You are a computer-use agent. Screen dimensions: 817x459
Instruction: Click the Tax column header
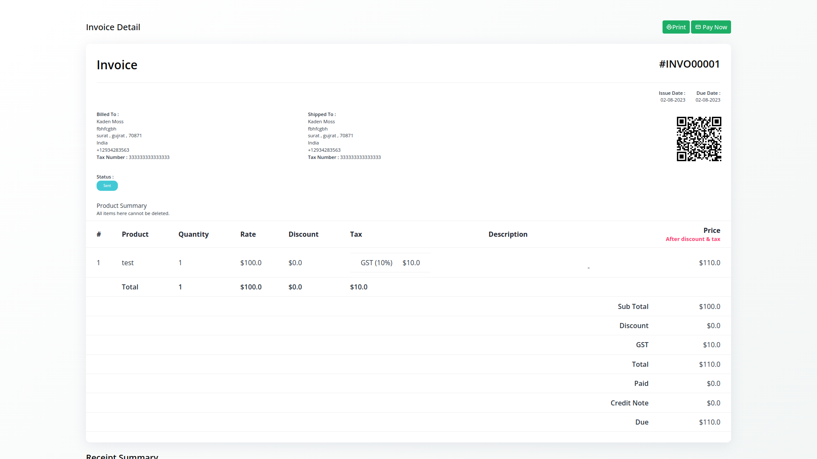(x=356, y=234)
